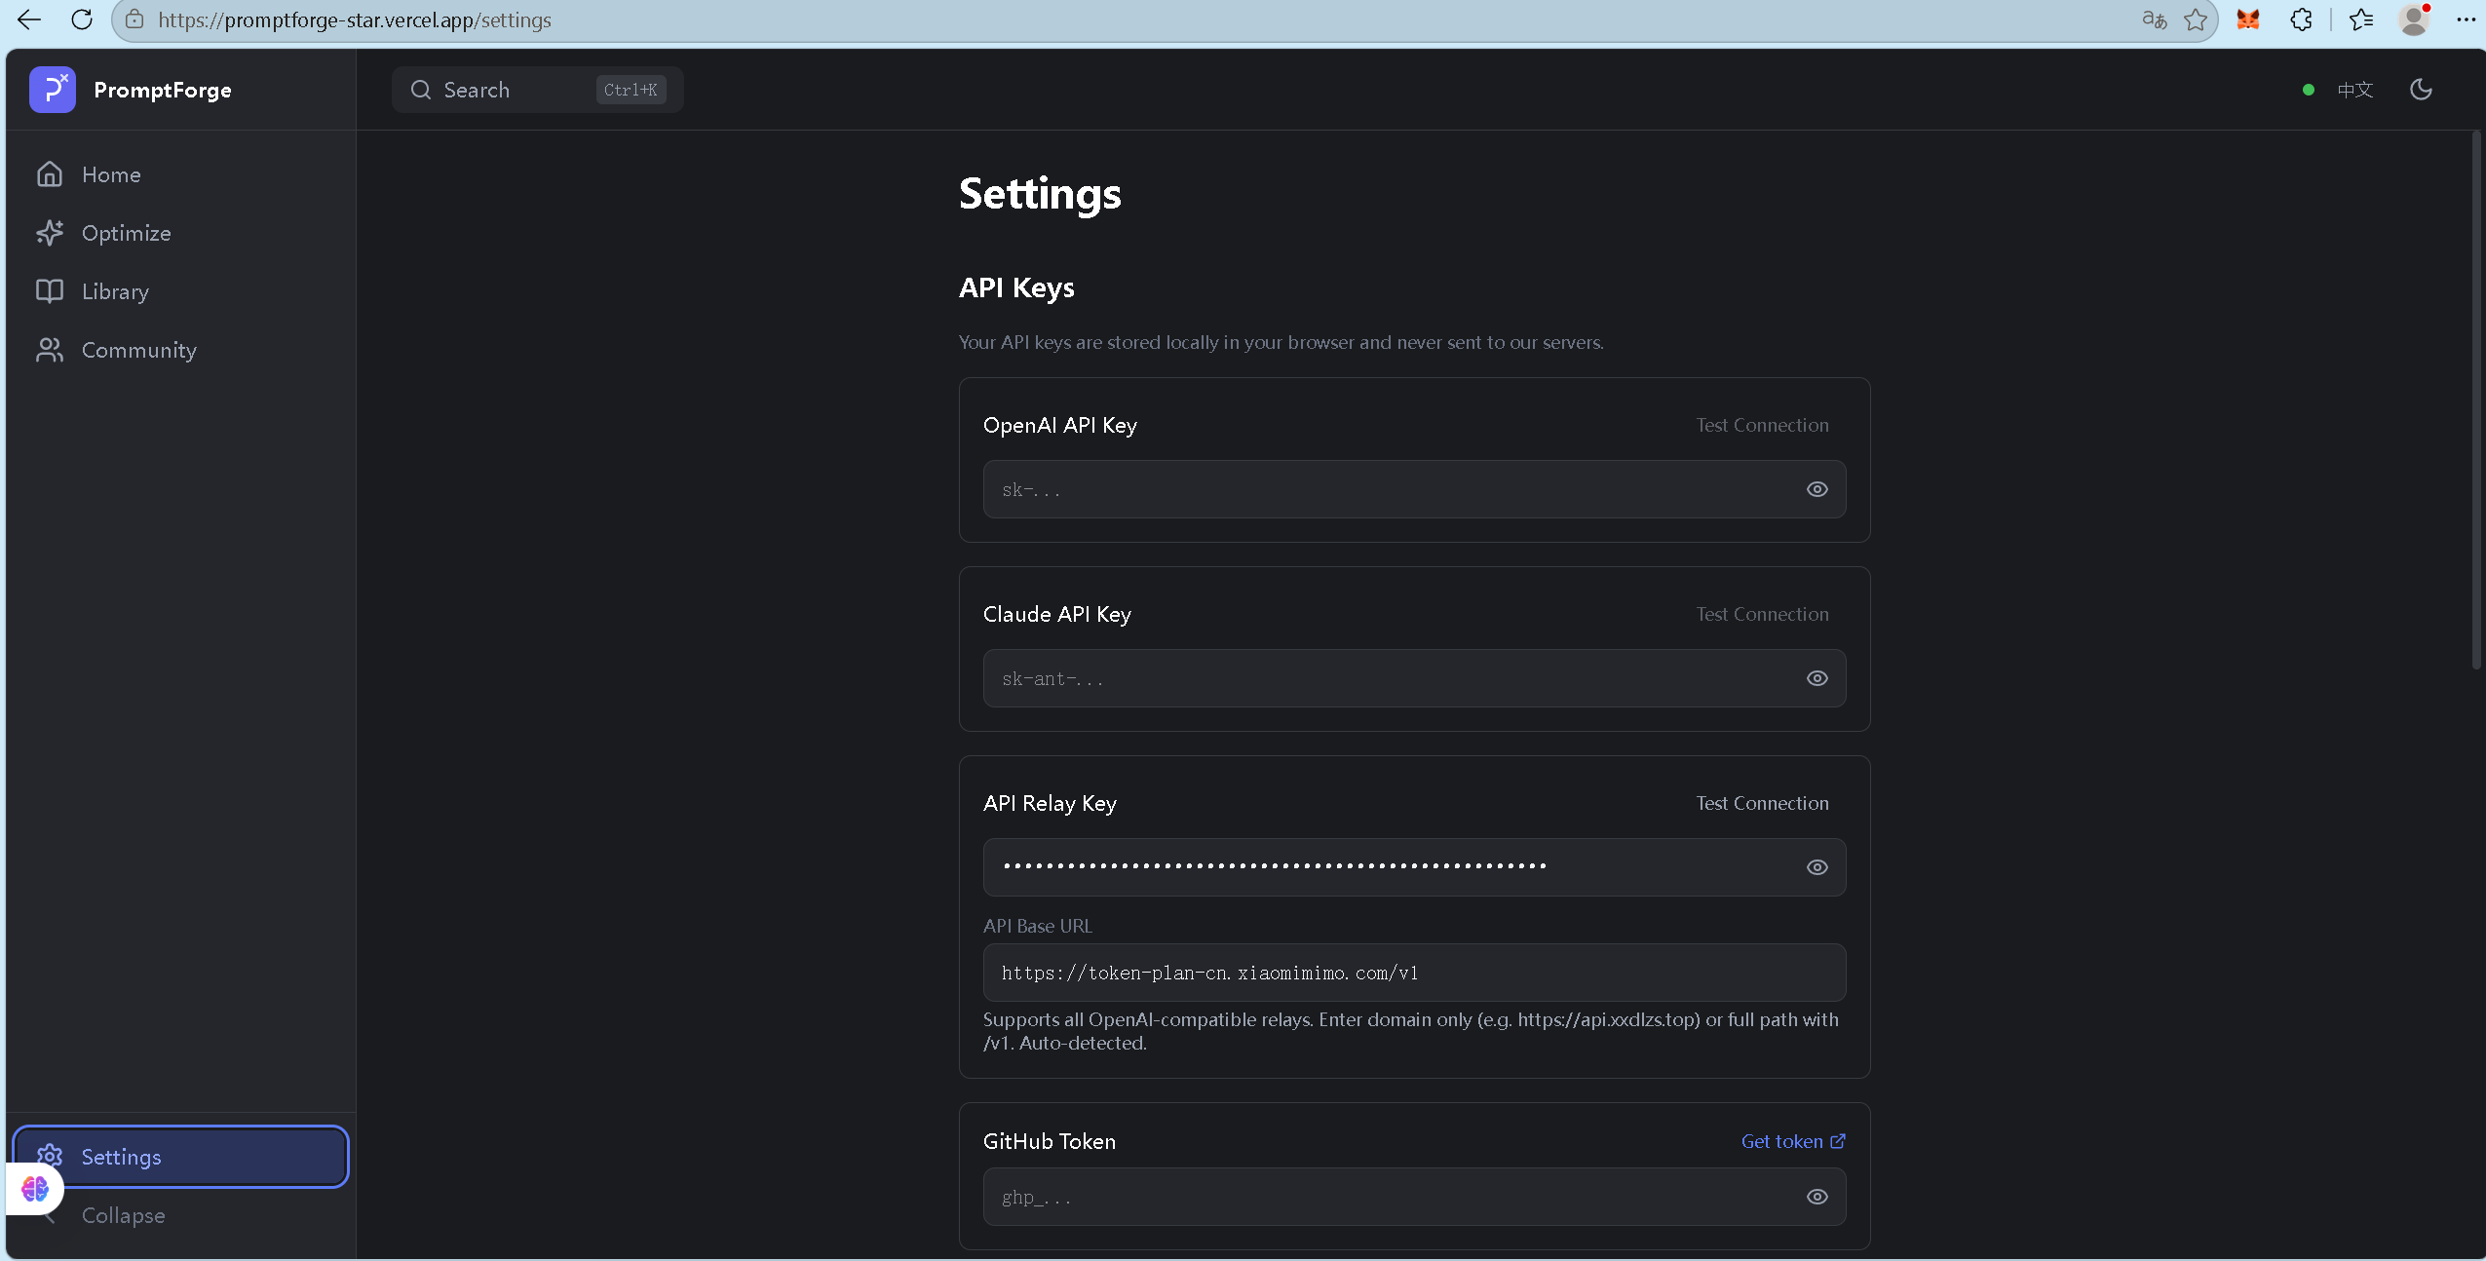This screenshot has width=2486, height=1261.
Task: Open the Home page from sidebar
Action: [x=181, y=174]
